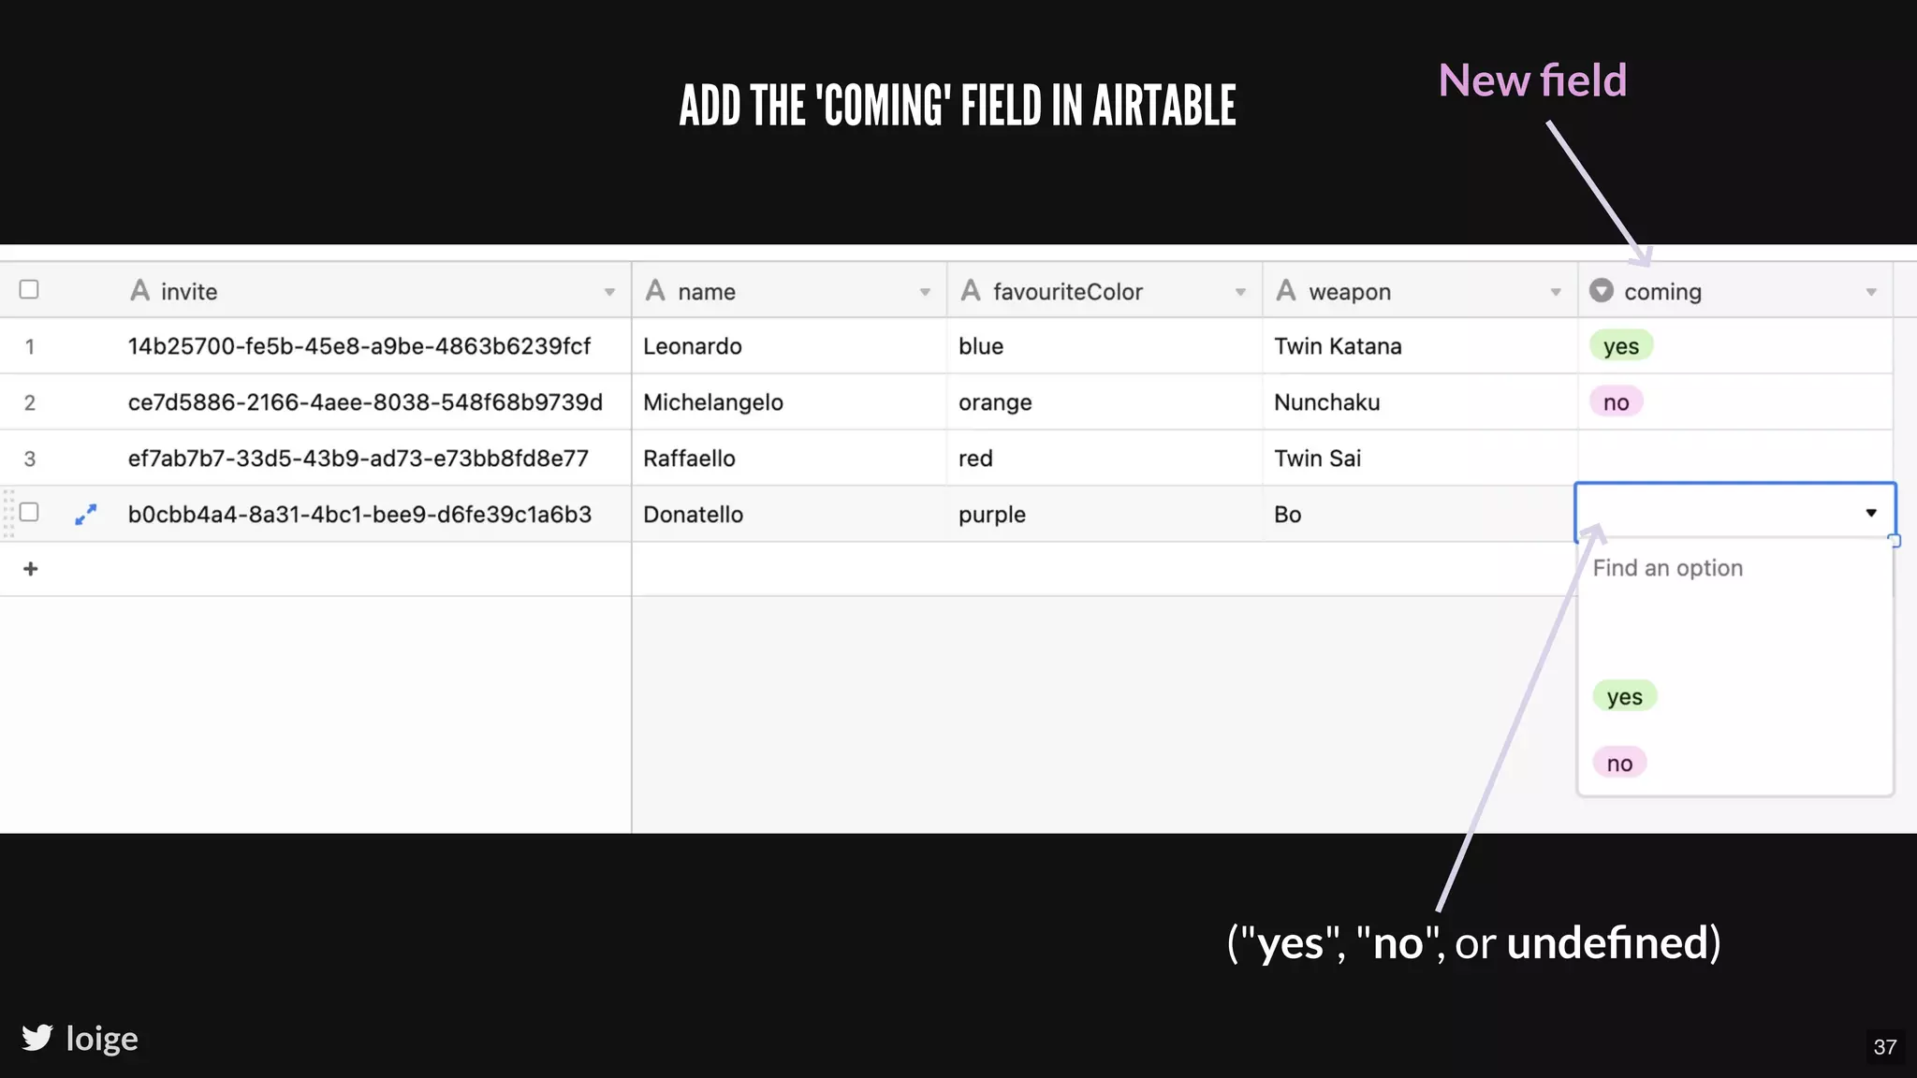Click invite cell starting with ce7d5886
The image size is (1917, 1078).
click(365, 401)
